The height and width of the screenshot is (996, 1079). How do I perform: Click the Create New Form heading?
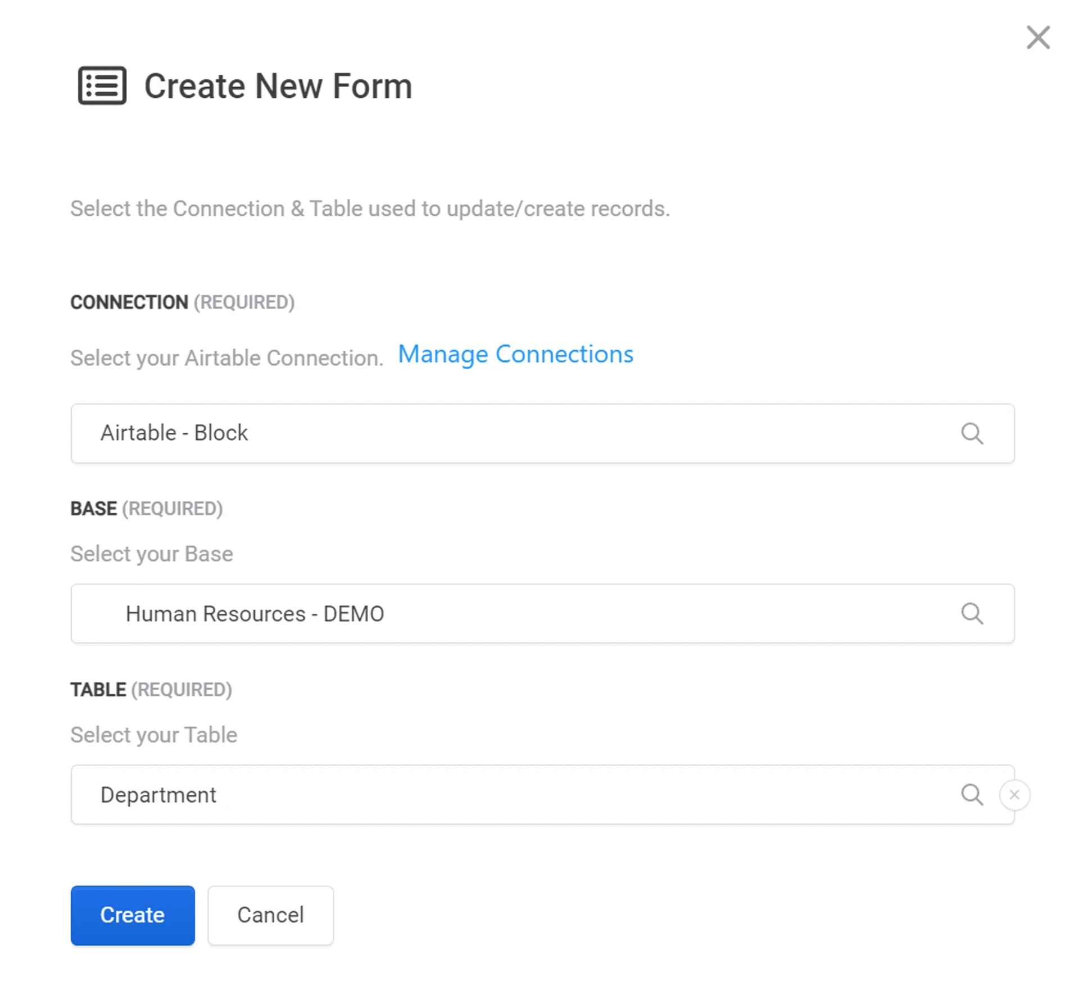[x=278, y=86]
